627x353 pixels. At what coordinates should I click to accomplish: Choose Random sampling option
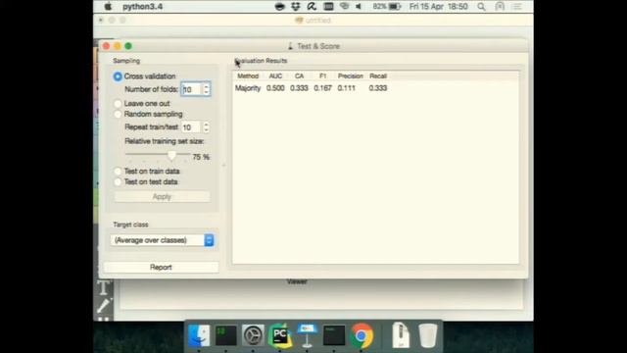pos(118,115)
